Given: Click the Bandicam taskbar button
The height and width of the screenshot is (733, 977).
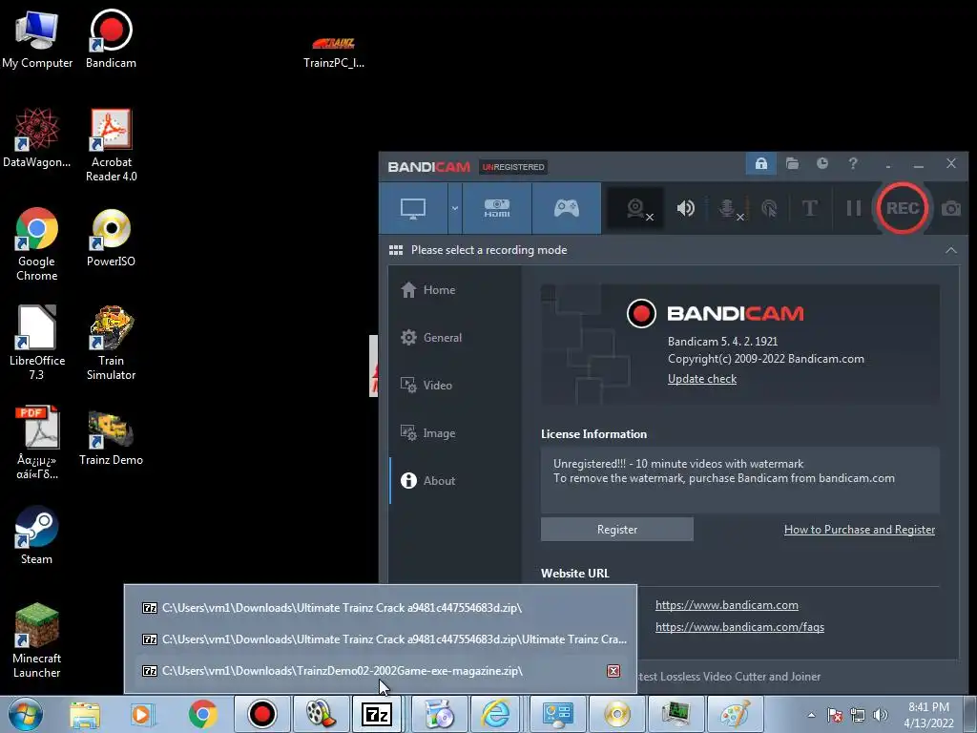Looking at the screenshot, I should coord(261,714).
